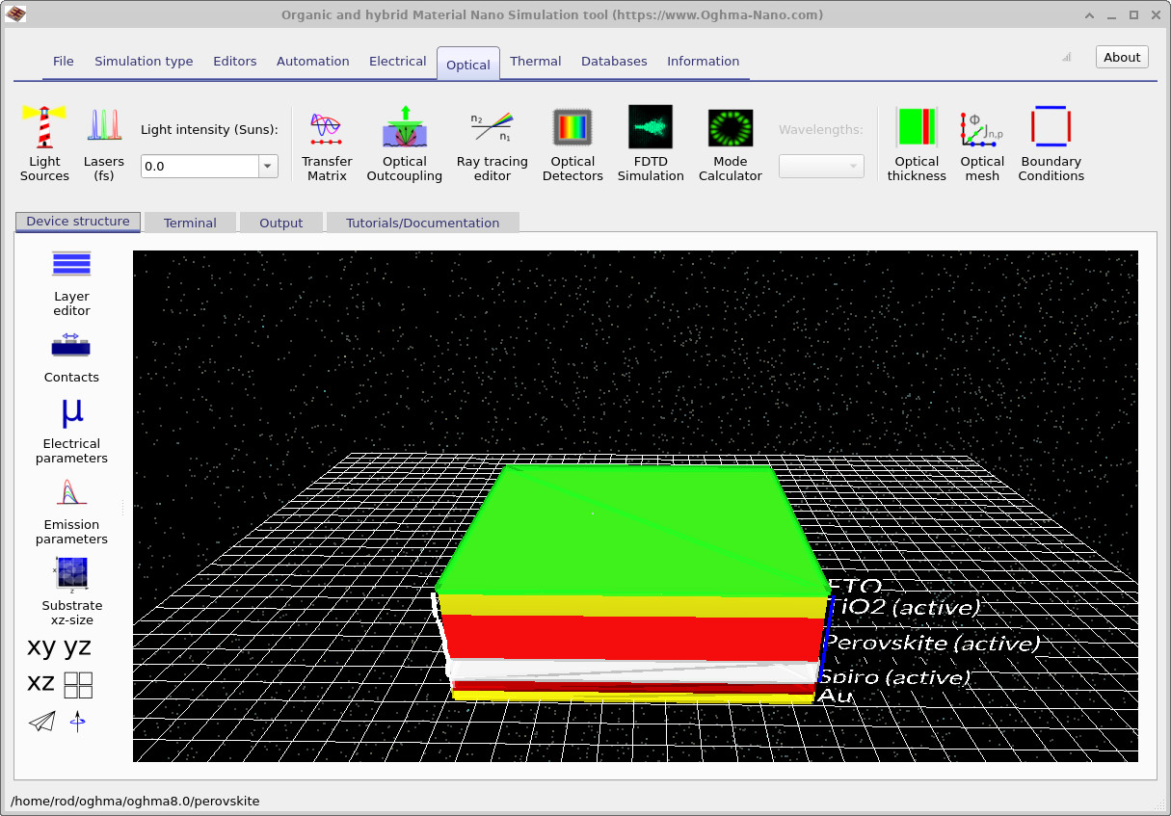
Task: Switch to the Terminal tab
Action: [190, 222]
